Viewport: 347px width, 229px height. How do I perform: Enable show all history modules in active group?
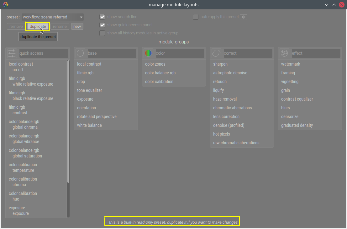pyautogui.click(x=102, y=33)
